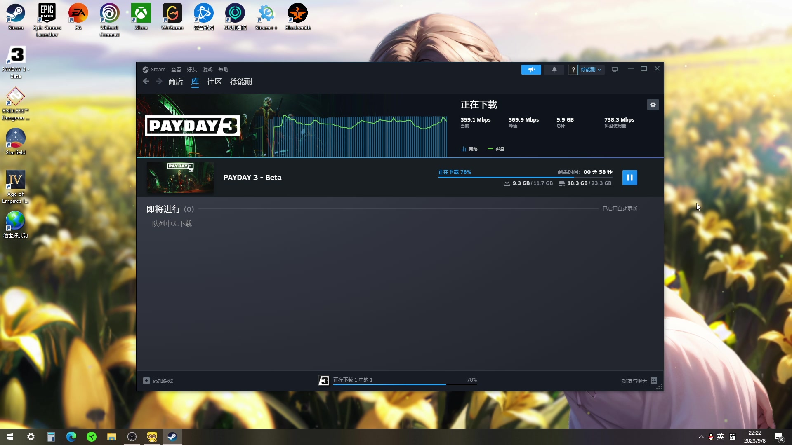This screenshot has height=445, width=792.
Task: Open the Battle.net 暴雪战网 shortcut
Action: 204,17
